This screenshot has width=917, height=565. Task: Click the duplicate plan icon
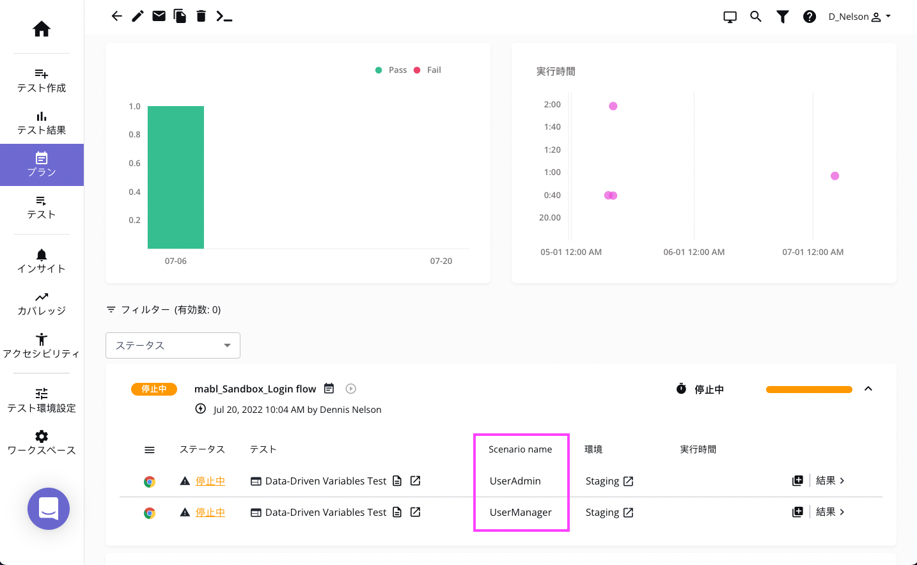coord(180,16)
